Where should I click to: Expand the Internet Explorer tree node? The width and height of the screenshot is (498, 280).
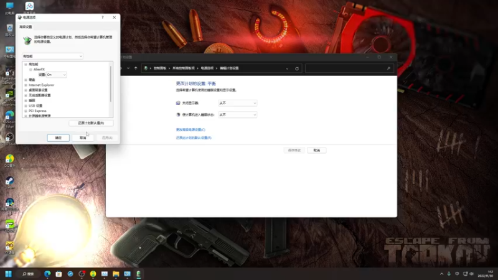click(26, 85)
